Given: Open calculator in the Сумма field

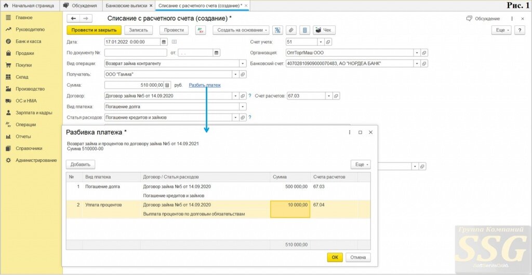Looking at the screenshot, I should click(x=167, y=85).
